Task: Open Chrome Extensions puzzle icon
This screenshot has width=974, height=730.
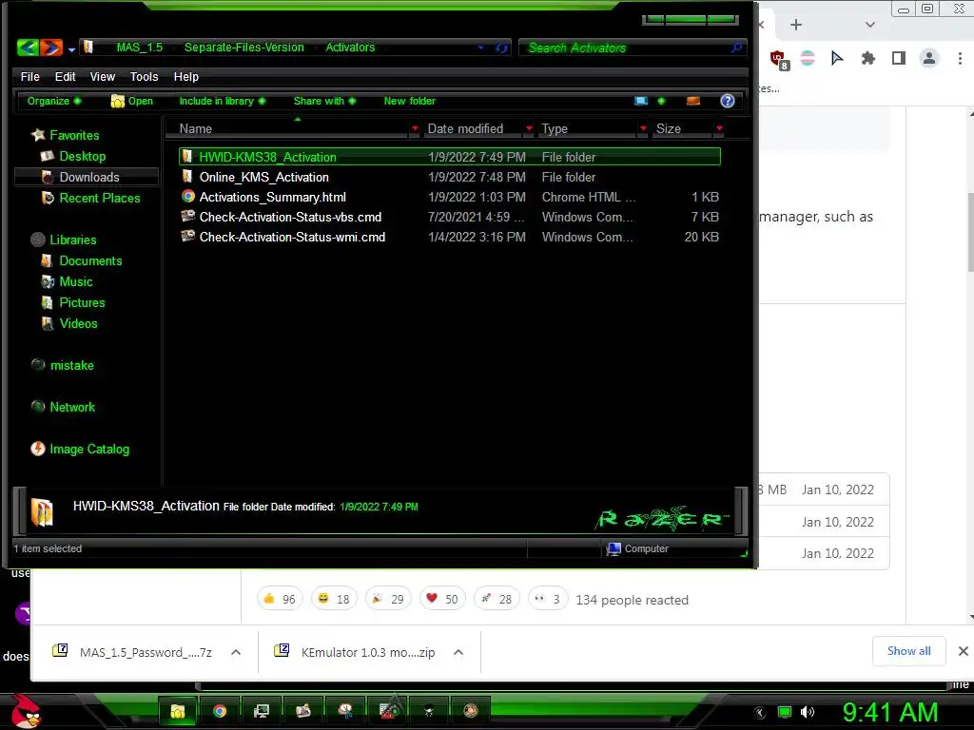Action: point(867,58)
